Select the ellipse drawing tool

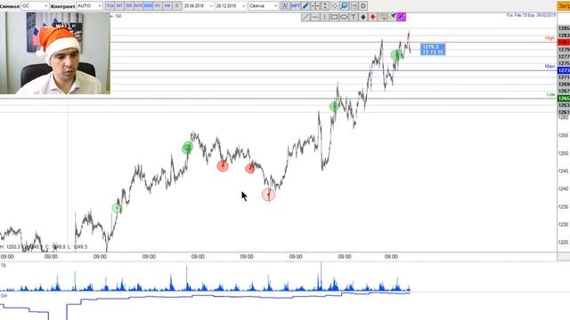click(x=344, y=17)
